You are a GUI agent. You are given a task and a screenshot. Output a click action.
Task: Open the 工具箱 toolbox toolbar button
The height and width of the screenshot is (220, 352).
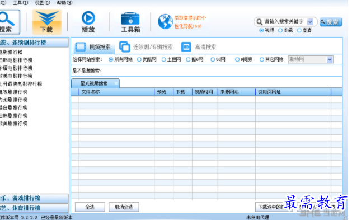[130, 22]
